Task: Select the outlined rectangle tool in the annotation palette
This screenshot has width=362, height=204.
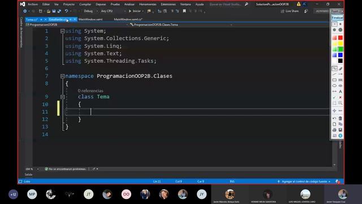Action: point(334,80)
